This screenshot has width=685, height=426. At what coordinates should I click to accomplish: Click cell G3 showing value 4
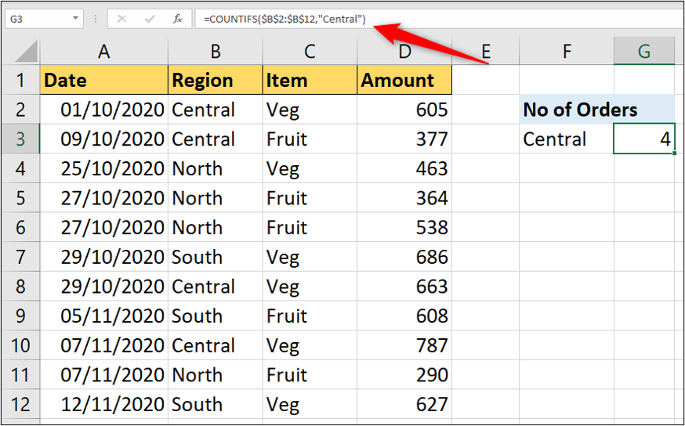point(644,139)
